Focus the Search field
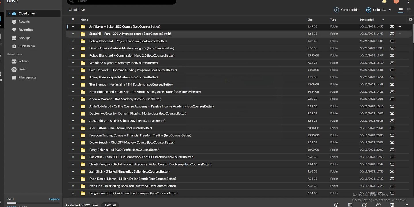 [x=121, y=1]
